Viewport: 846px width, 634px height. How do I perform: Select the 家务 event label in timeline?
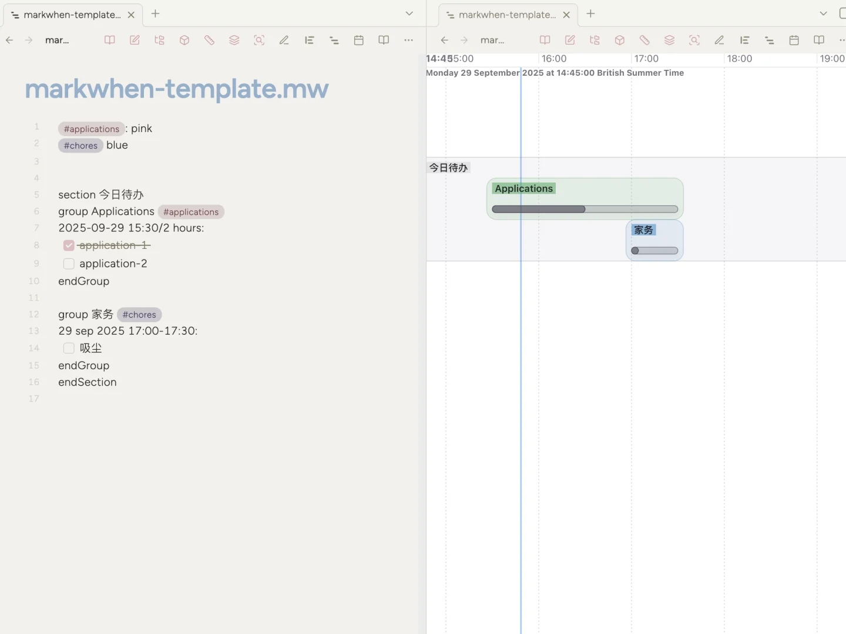(x=644, y=230)
